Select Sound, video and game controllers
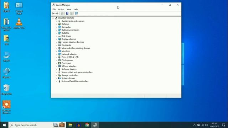The image size is (228, 128). tap(77, 72)
